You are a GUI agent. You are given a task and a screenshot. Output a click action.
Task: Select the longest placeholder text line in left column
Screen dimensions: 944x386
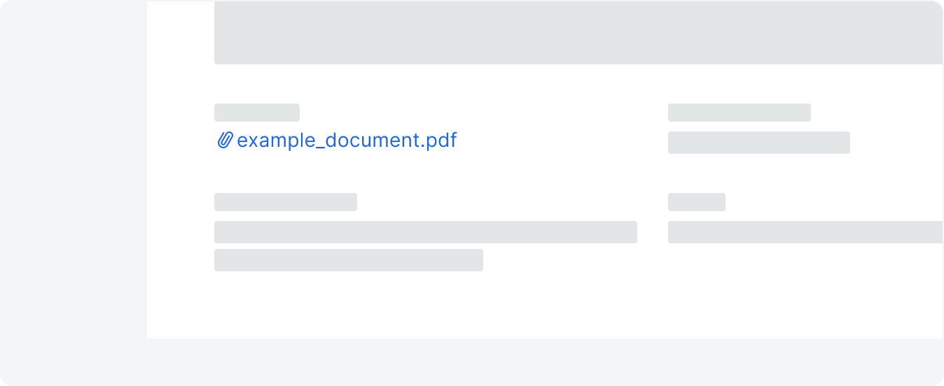pos(426,232)
